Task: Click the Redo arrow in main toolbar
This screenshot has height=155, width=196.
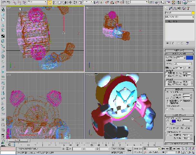Action: coord(9,2)
